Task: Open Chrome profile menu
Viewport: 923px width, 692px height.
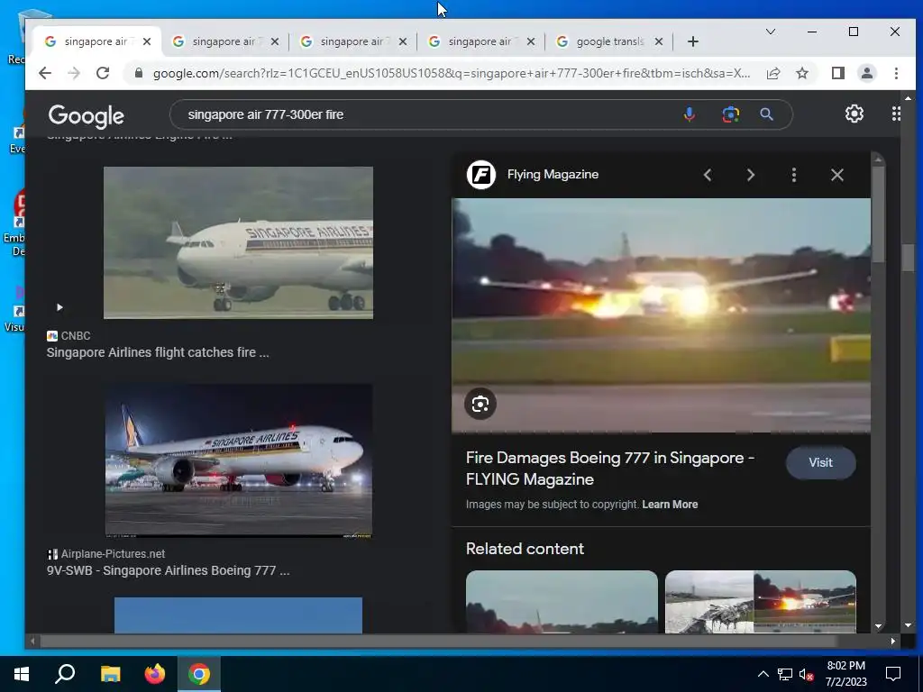Action: tap(866, 73)
